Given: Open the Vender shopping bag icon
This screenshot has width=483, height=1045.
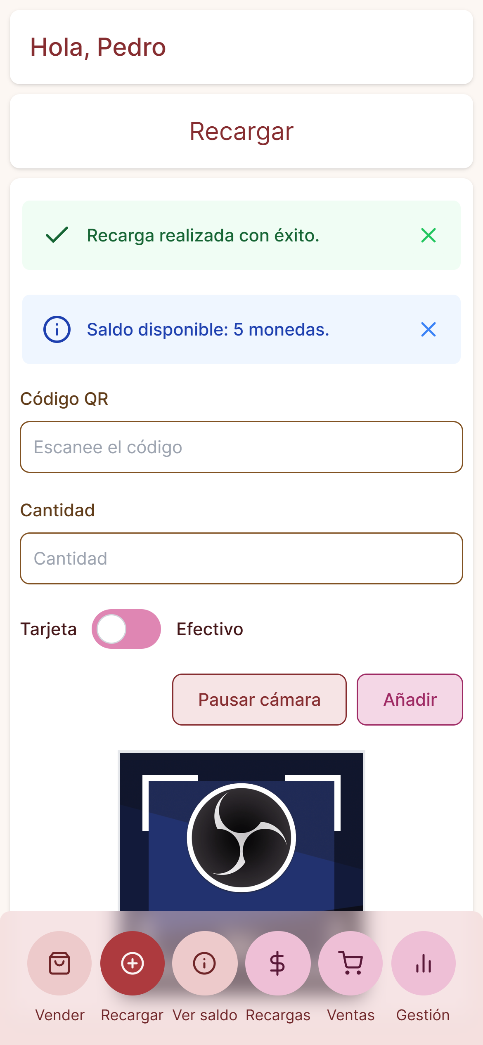Looking at the screenshot, I should [x=59, y=963].
